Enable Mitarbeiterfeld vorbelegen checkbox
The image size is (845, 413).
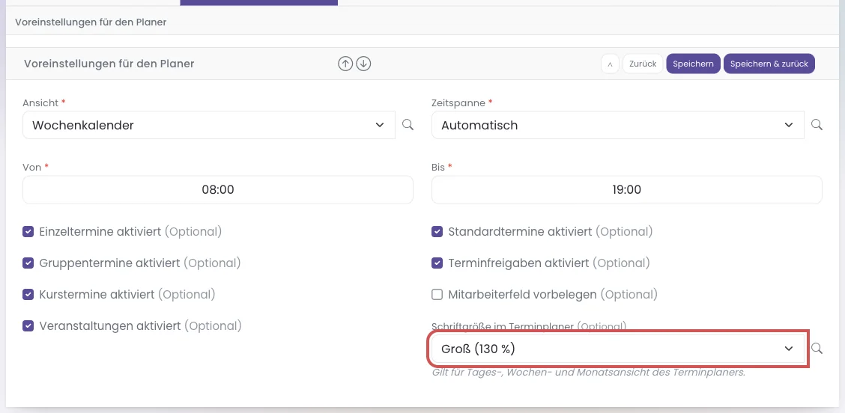point(437,295)
